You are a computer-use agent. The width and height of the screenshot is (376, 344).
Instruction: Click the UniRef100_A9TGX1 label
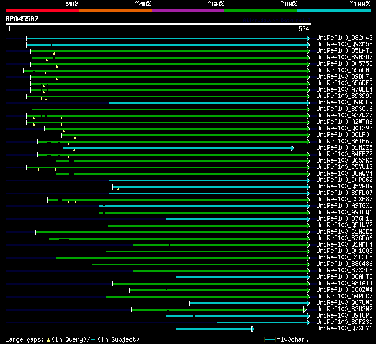[344, 206]
